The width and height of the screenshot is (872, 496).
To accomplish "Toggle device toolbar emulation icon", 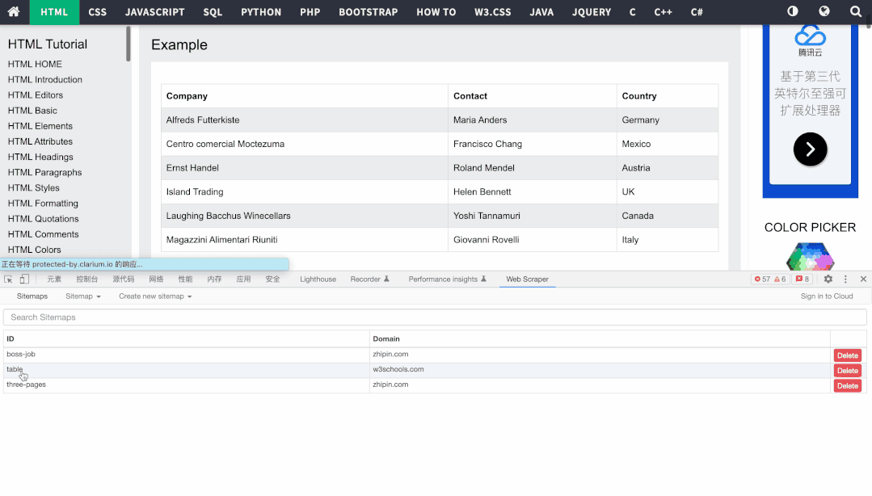I will pyautogui.click(x=24, y=280).
